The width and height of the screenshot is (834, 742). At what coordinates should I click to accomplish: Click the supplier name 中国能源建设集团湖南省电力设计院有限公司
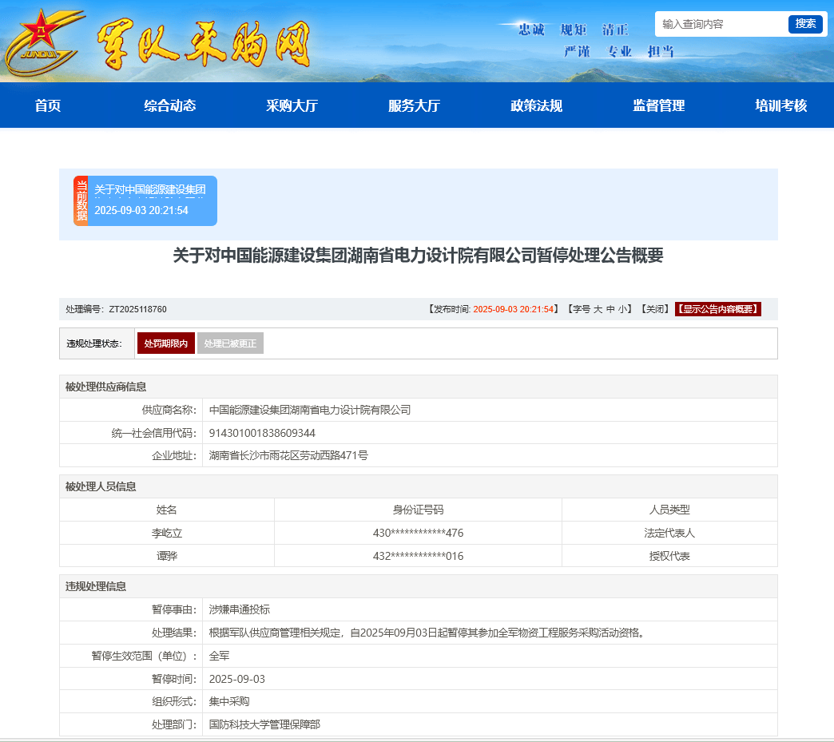point(310,410)
